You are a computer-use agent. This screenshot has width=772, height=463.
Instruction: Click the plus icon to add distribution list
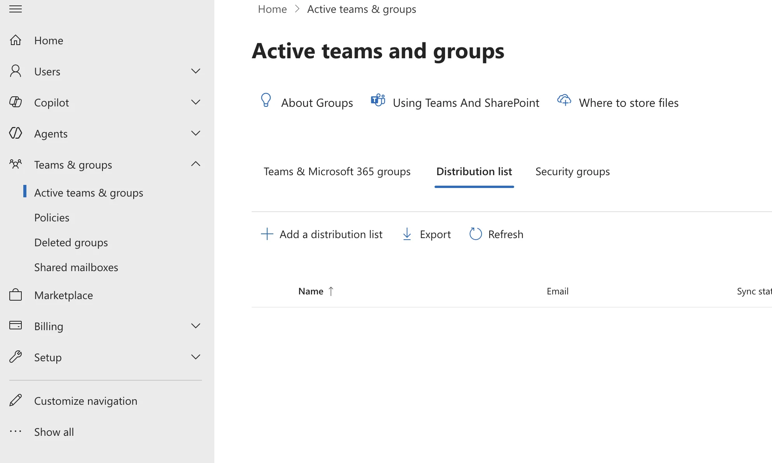coord(267,234)
